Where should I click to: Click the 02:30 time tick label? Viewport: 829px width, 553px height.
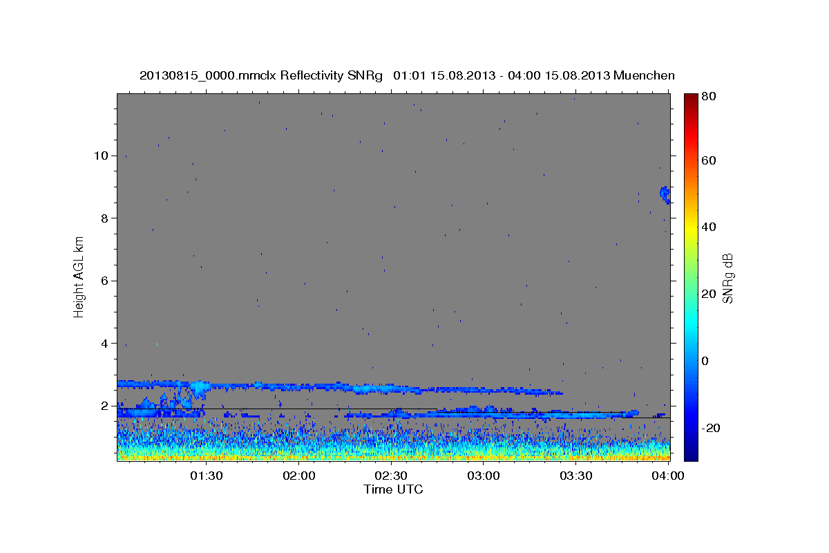(x=391, y=476)
